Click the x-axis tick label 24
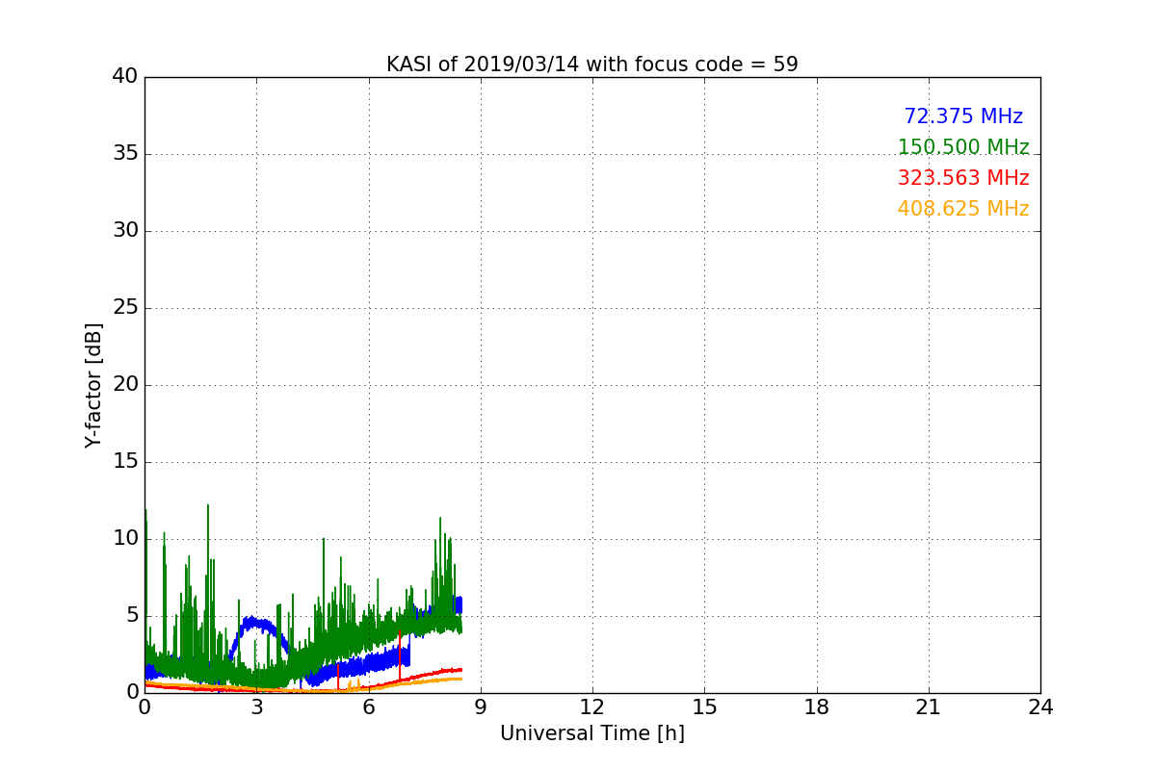 tap(1040, 707)
